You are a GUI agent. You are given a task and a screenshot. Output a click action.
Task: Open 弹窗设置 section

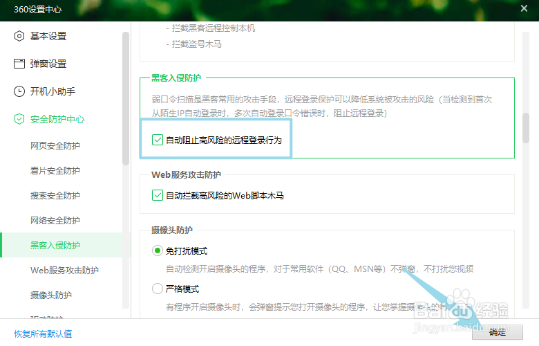point(48,64)
